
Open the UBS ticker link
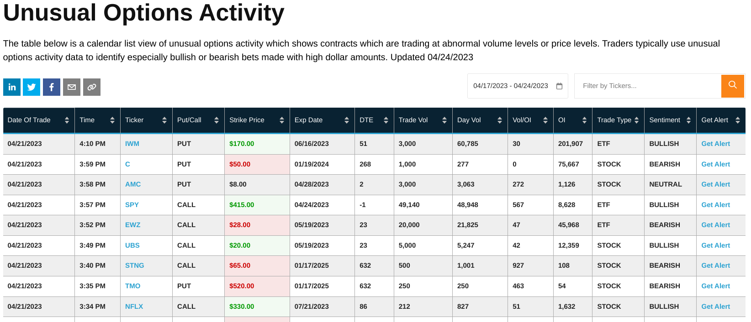click(132, 245)
